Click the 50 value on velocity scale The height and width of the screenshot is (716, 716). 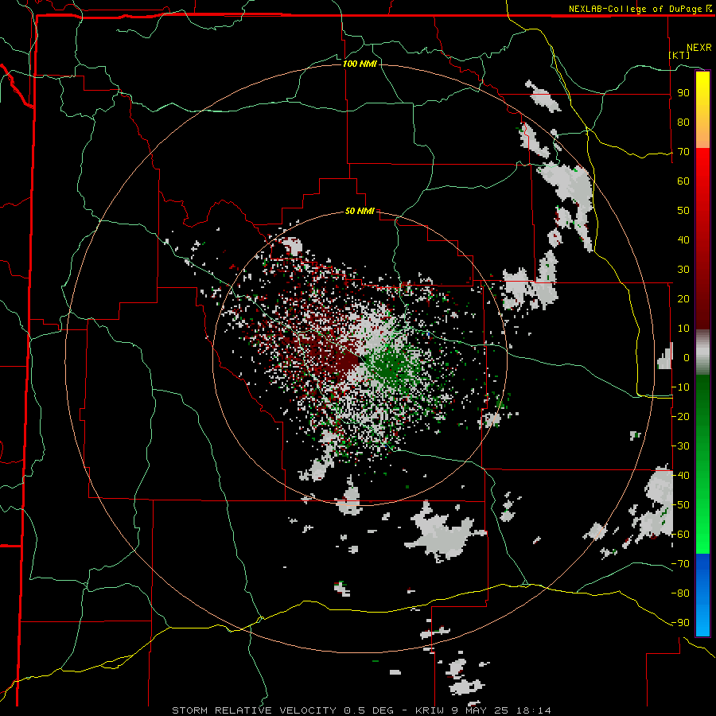(683, 211)
